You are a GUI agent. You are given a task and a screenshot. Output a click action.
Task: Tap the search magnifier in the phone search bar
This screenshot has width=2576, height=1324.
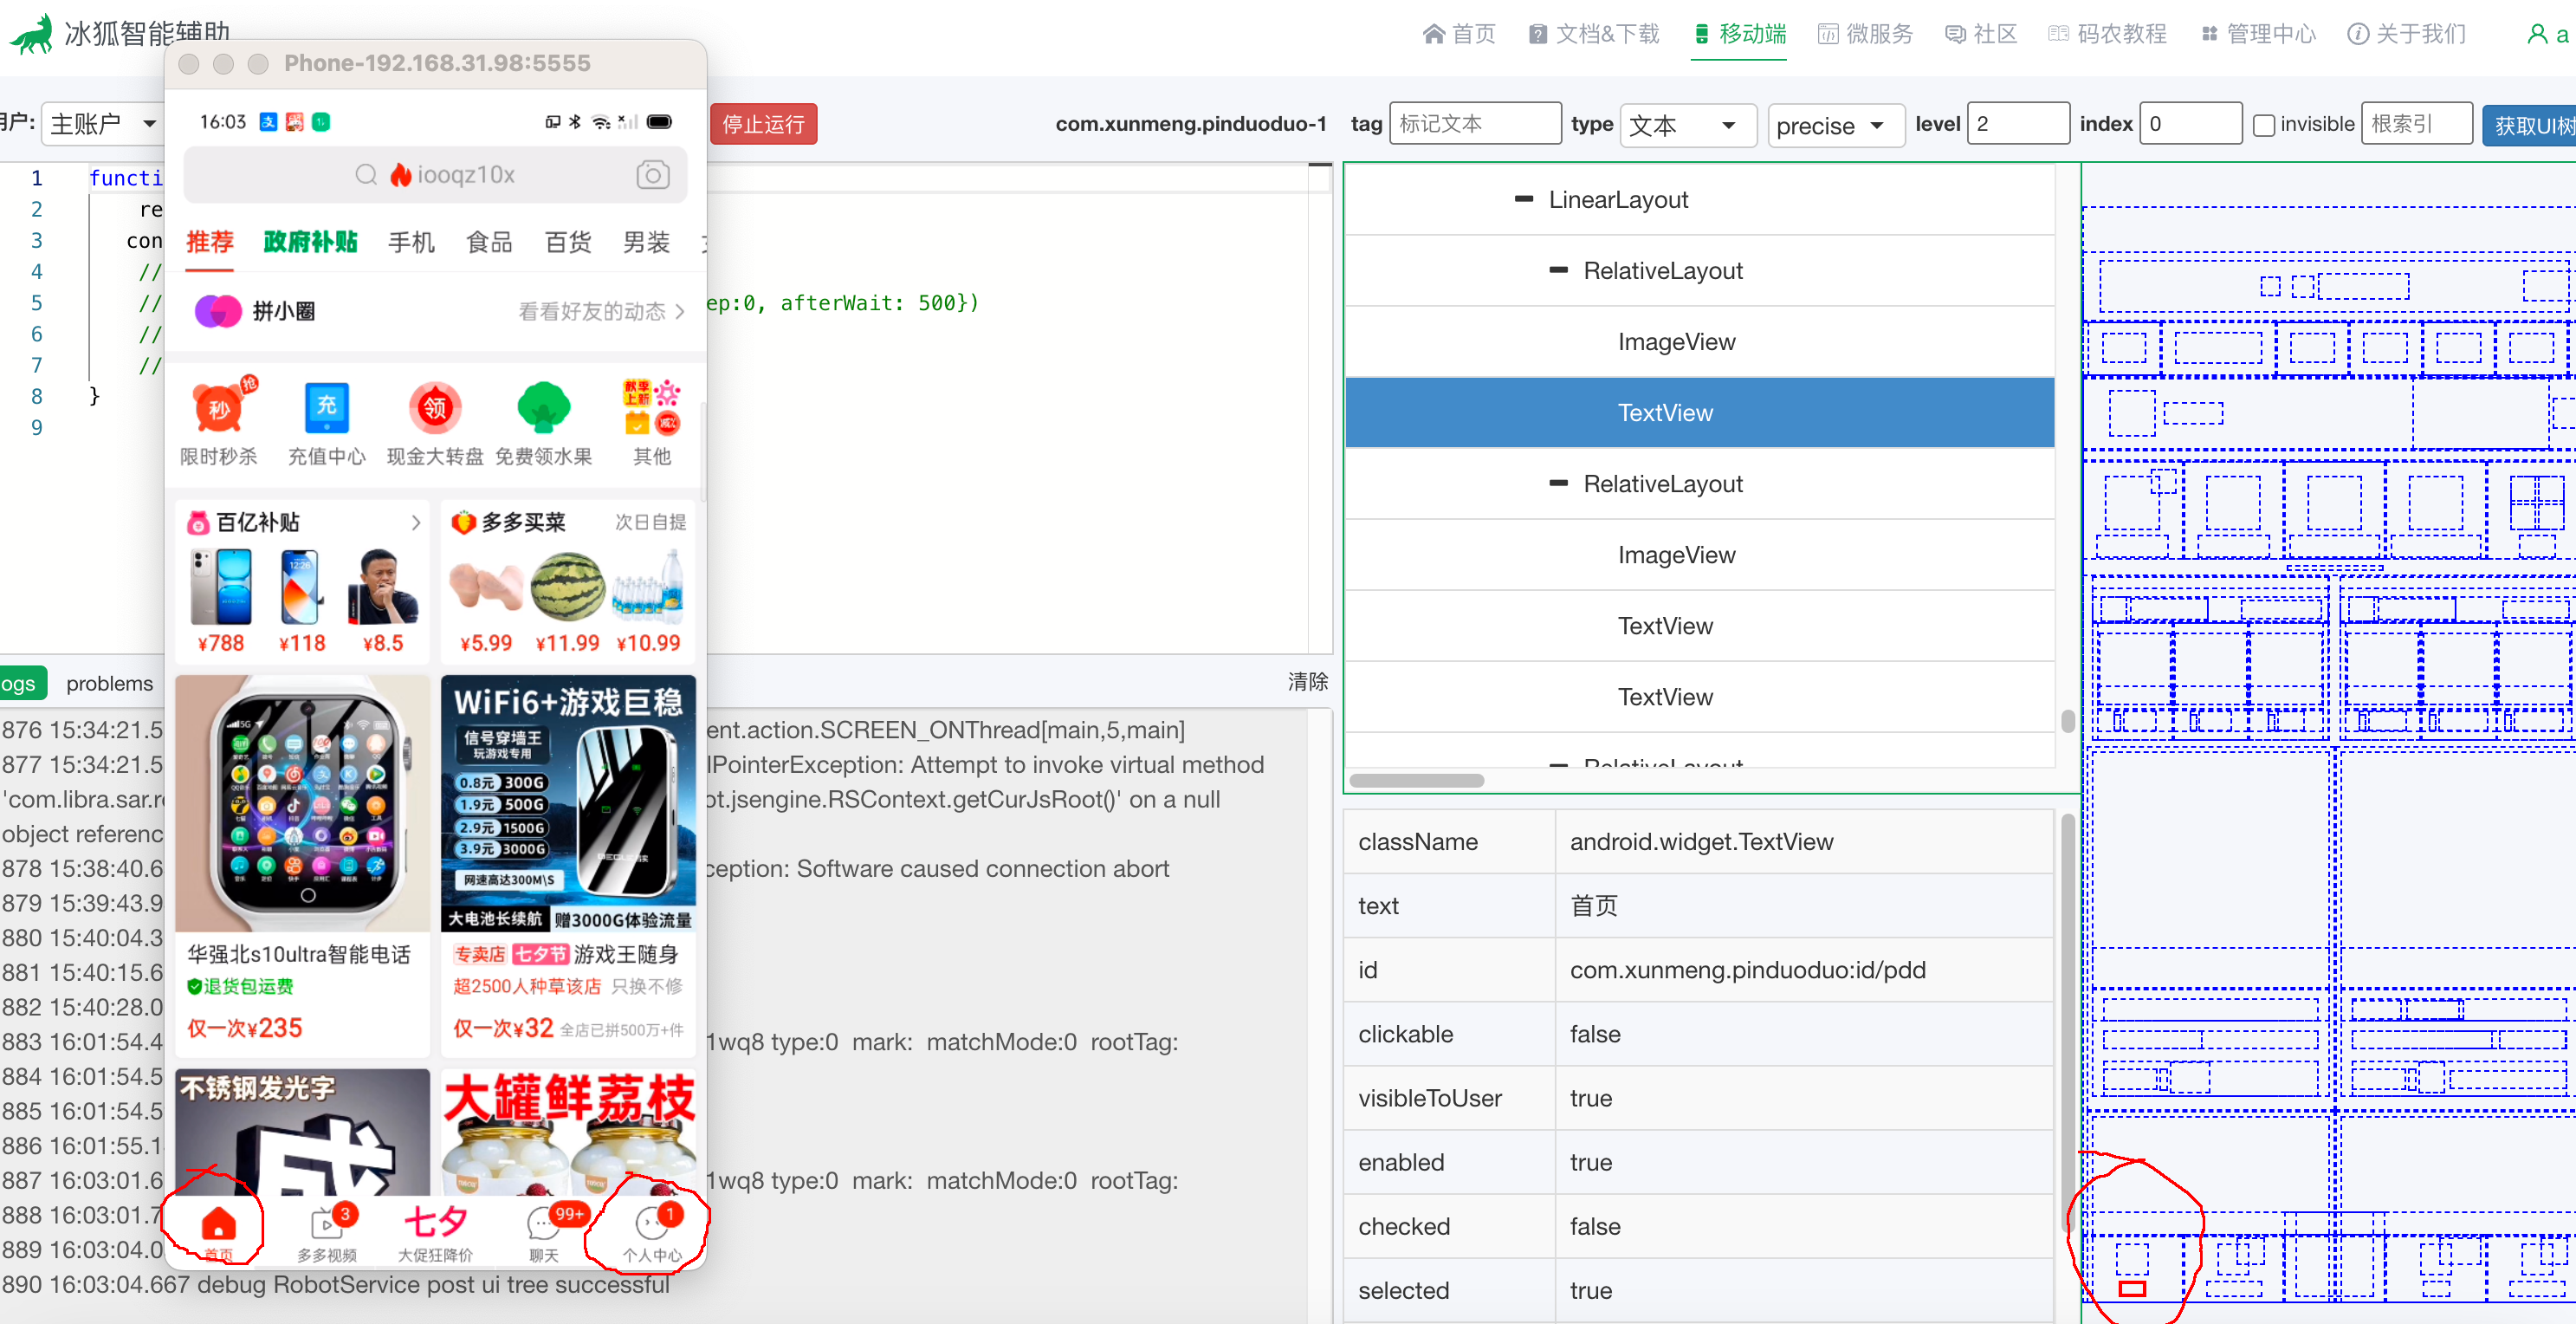click(x=366, y=175)
